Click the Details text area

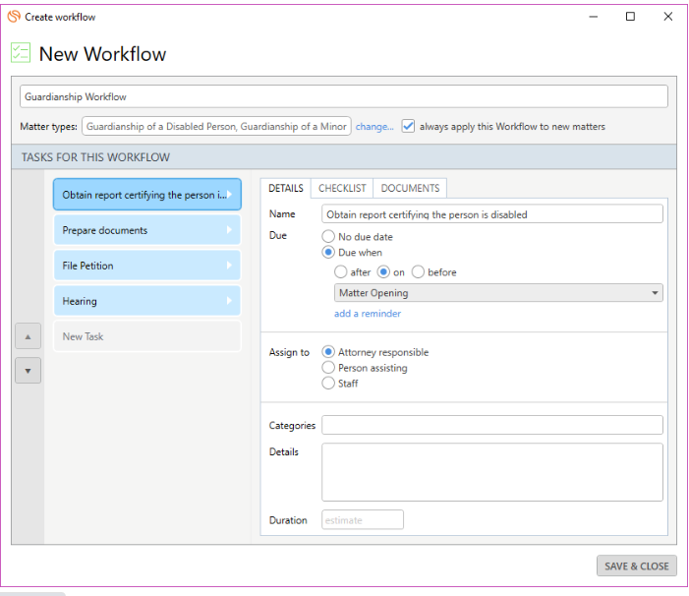coord(492,472)
